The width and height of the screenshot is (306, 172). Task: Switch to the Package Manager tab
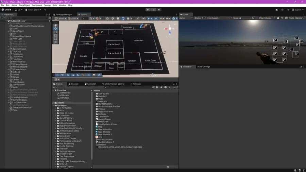(x=63, y=15)
